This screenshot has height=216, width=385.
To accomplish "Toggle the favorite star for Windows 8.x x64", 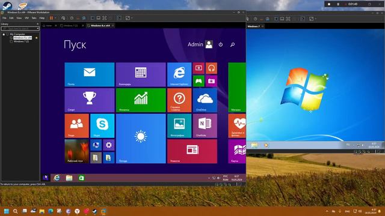I will [37, 38].
